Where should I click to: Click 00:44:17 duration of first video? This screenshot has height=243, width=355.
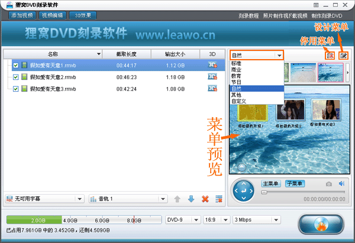point(127,66)
